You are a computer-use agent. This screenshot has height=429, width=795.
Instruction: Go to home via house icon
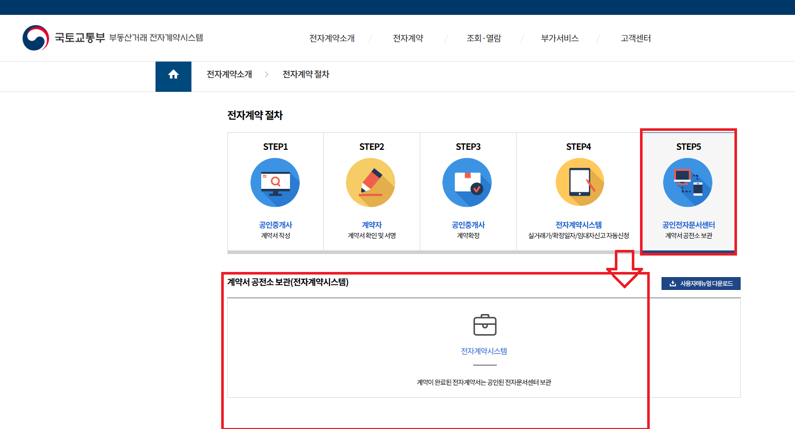[x=173, y=74]
